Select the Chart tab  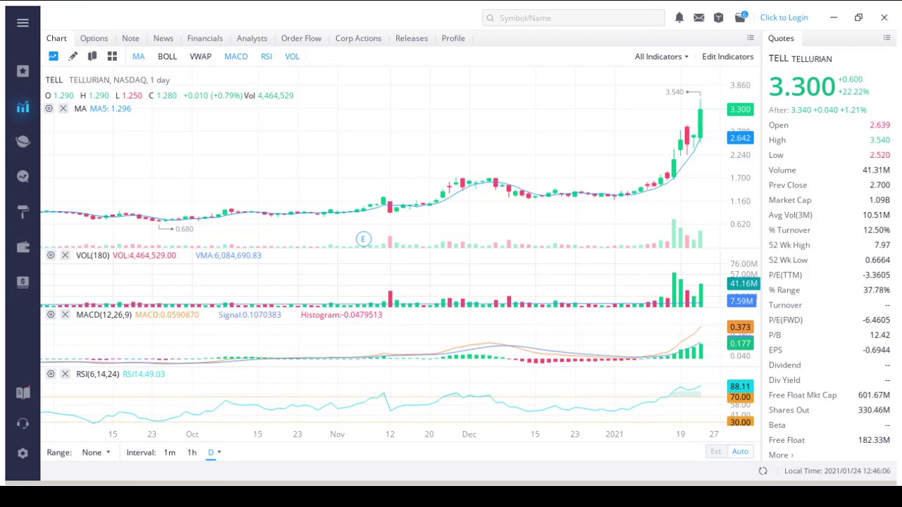pyautogui.click(x=56, y=38)
